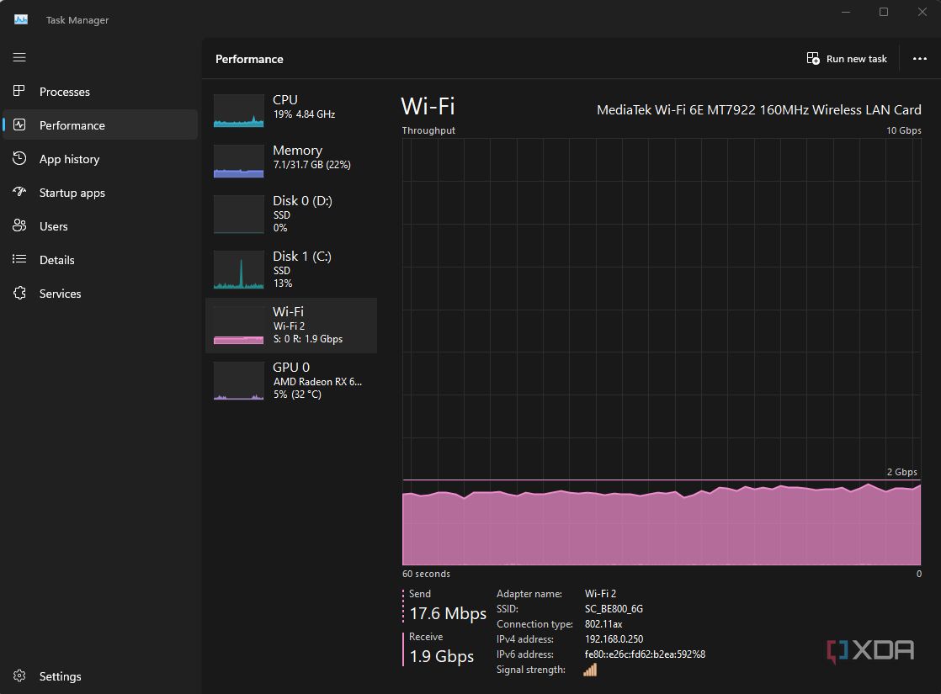Select the GPU 0 mini graph thumbnail
This screenshot has height=694, width=941.
[238, 381]
